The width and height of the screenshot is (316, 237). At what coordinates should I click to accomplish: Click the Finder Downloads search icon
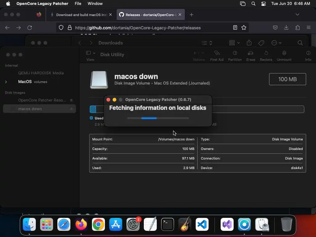(x=300, y=43)
